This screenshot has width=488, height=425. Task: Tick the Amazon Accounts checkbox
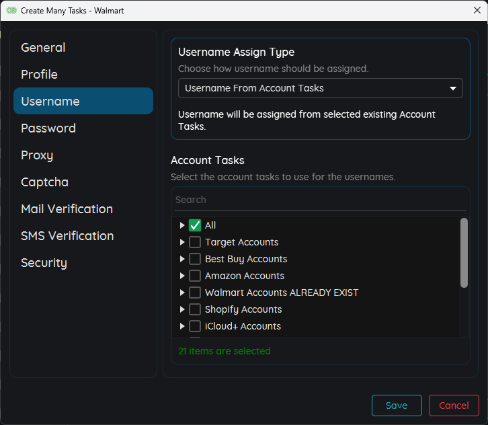[195, 276]
